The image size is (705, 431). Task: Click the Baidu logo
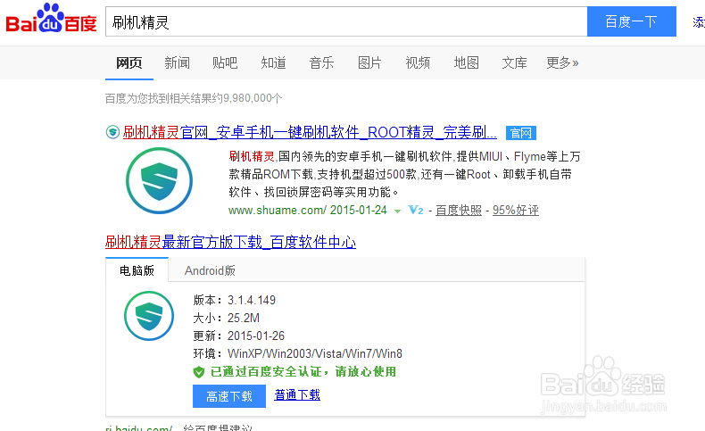[51, 19]
